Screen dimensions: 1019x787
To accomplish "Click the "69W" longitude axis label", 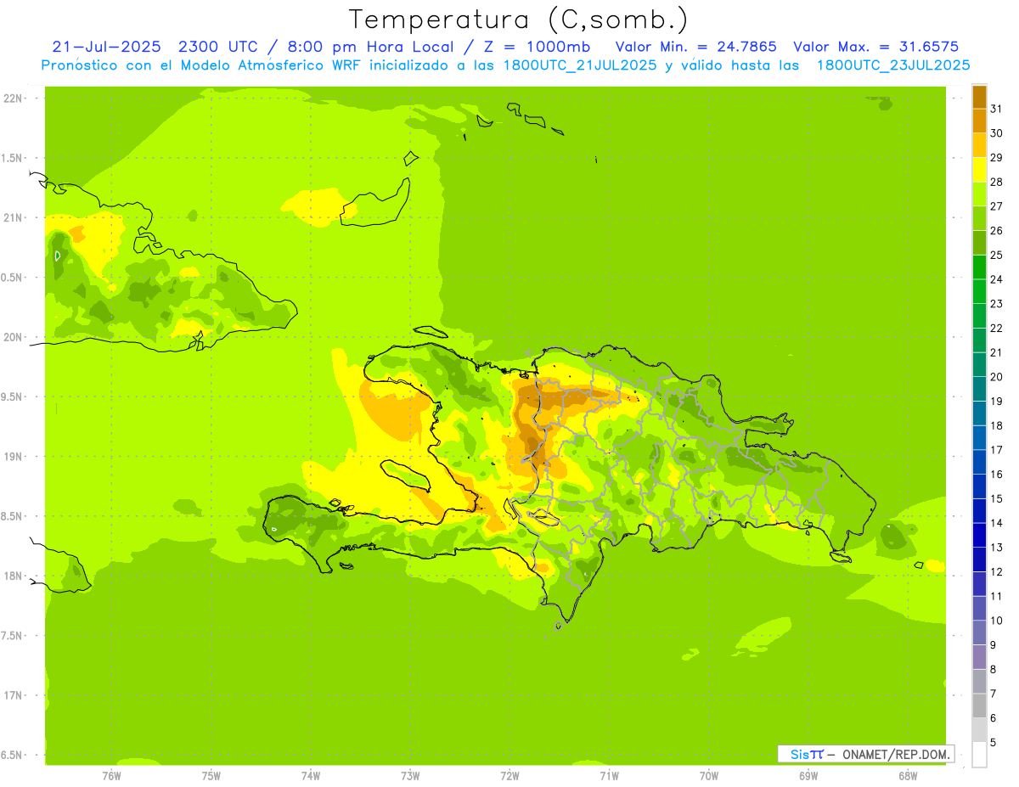I will click(x=808, y=776).
